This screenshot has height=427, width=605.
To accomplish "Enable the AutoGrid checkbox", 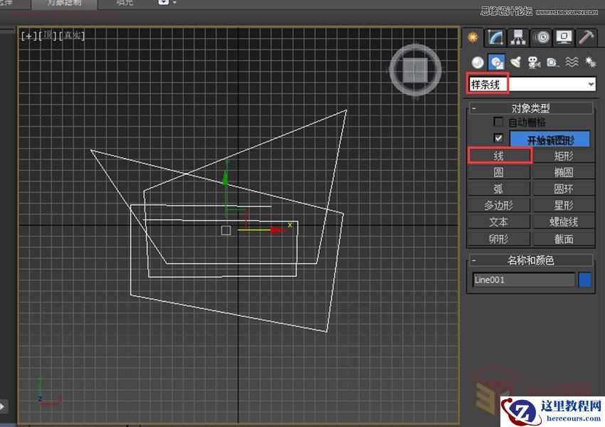I will tap(498, 122).
